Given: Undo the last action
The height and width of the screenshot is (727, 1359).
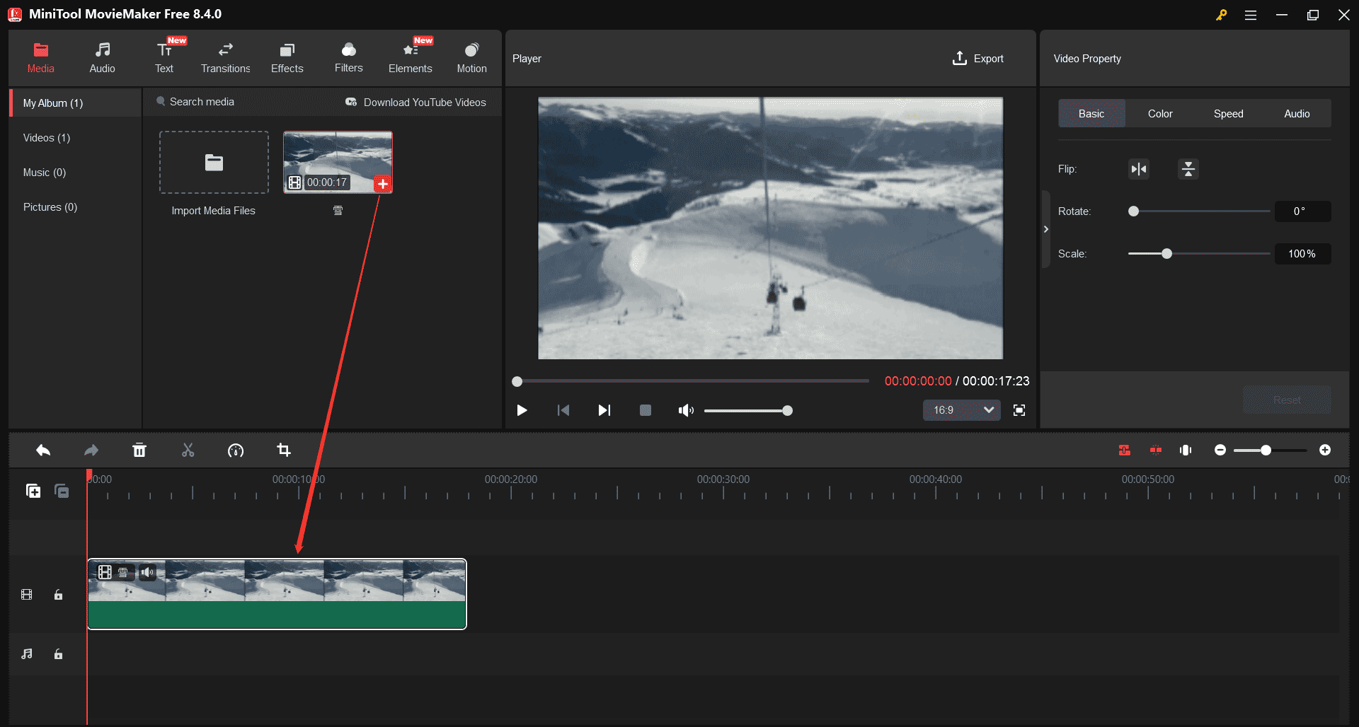Looking at the screenshot, I should (x=42, y=450).
